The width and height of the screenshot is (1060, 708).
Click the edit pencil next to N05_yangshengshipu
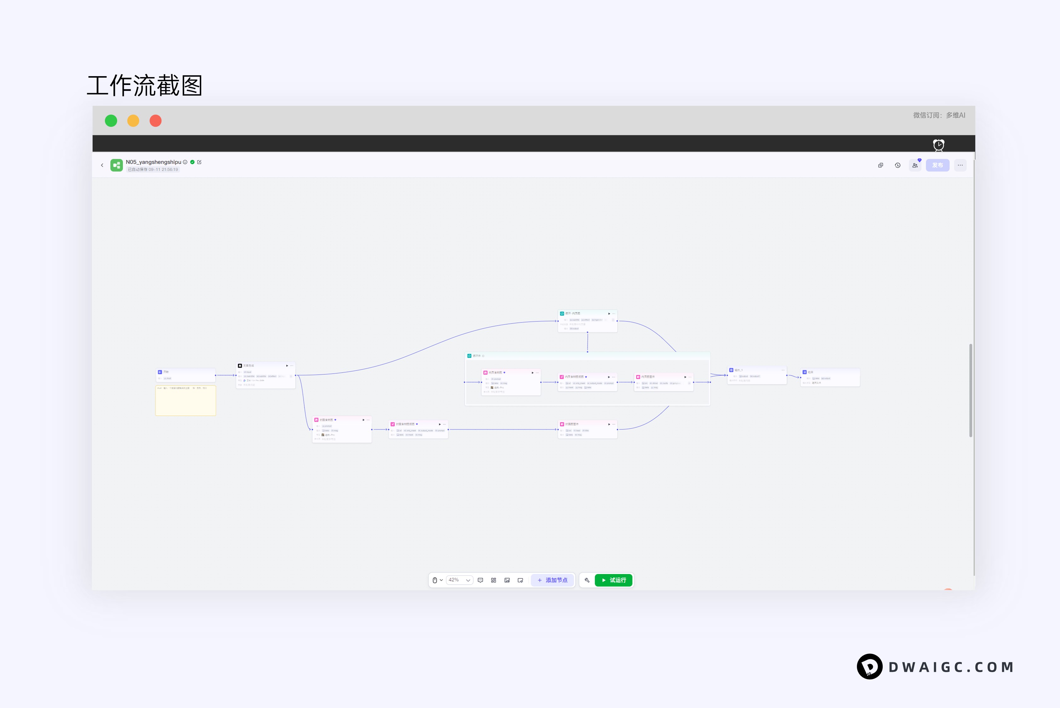pyautogui.click(x=199, y=162)
